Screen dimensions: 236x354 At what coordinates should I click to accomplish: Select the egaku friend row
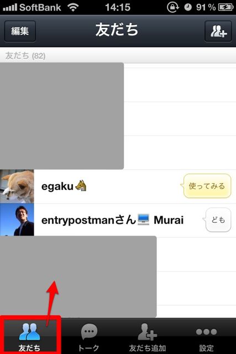coord(118,186)
